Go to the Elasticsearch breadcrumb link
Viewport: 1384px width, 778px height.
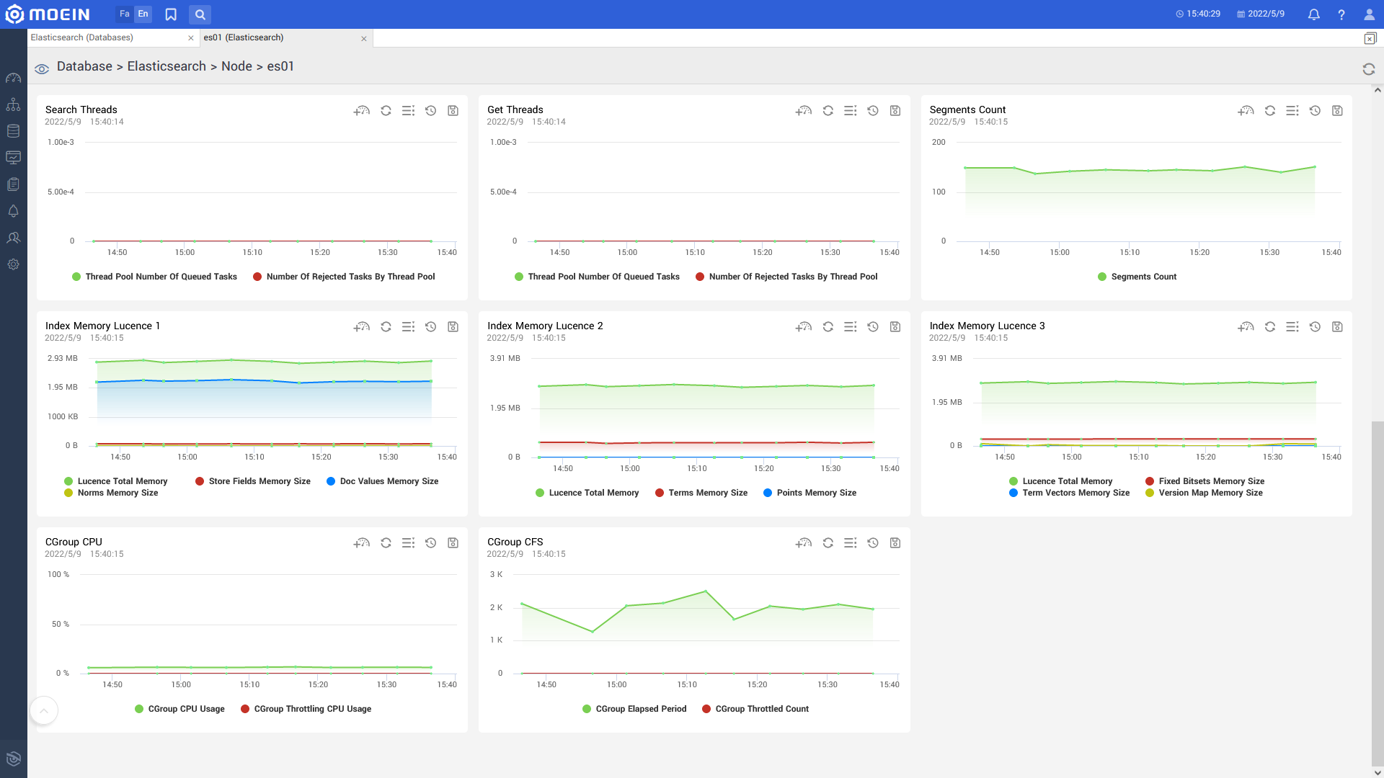[x=167, y=66]
